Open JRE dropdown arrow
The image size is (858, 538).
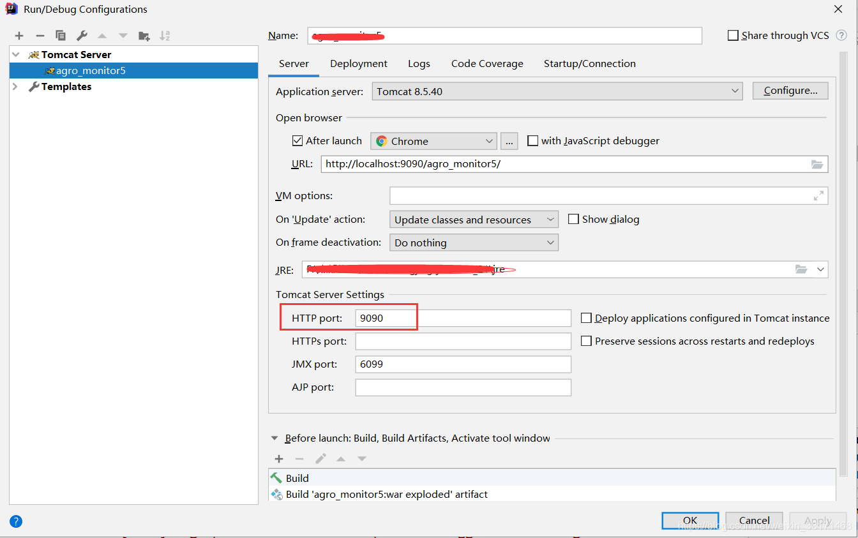[x=820, y=269]
